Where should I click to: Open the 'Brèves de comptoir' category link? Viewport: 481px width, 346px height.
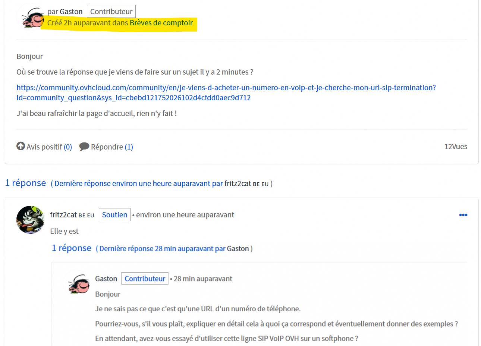click(161, 23)
